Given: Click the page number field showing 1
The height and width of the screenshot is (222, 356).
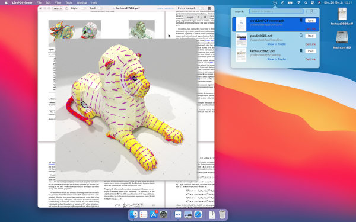Looking at the screenshot, I should (198, 17).
